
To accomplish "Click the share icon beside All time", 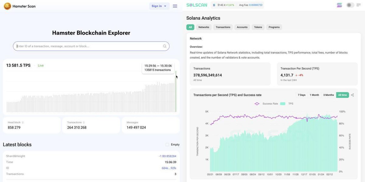I will coord(353,95).
